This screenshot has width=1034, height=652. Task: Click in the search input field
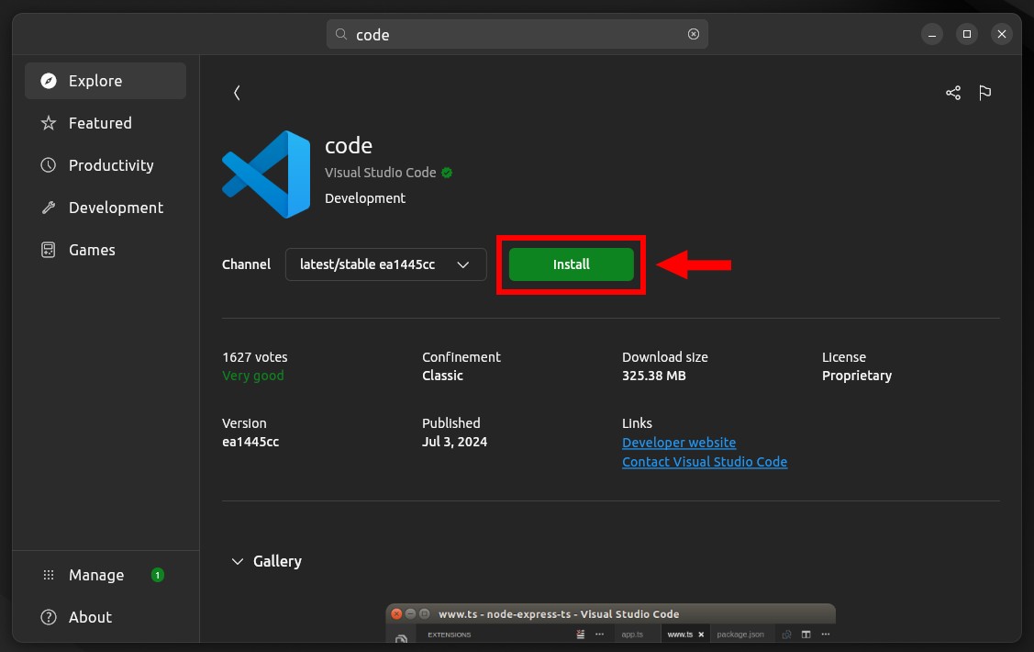click(517, 34)
